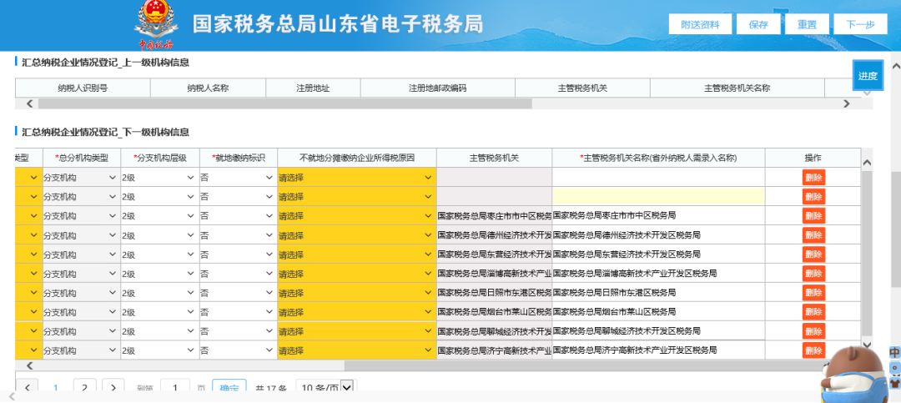Click 主管税务机关名称 header in upper table
This screenshot has width=901, height=403.
pos(737,88)
